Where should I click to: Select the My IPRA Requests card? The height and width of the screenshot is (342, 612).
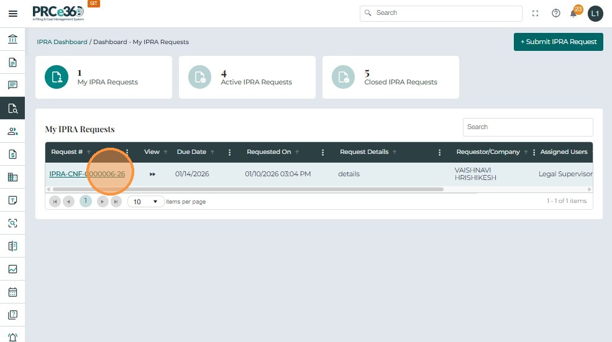(x=104, y=77)
